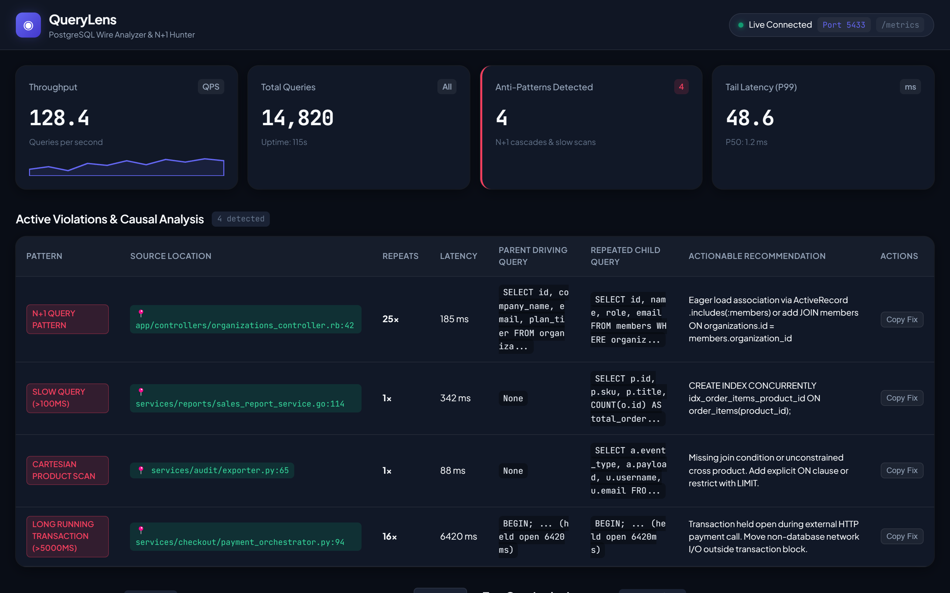Click the 342 ms latency value

(455, 398)
